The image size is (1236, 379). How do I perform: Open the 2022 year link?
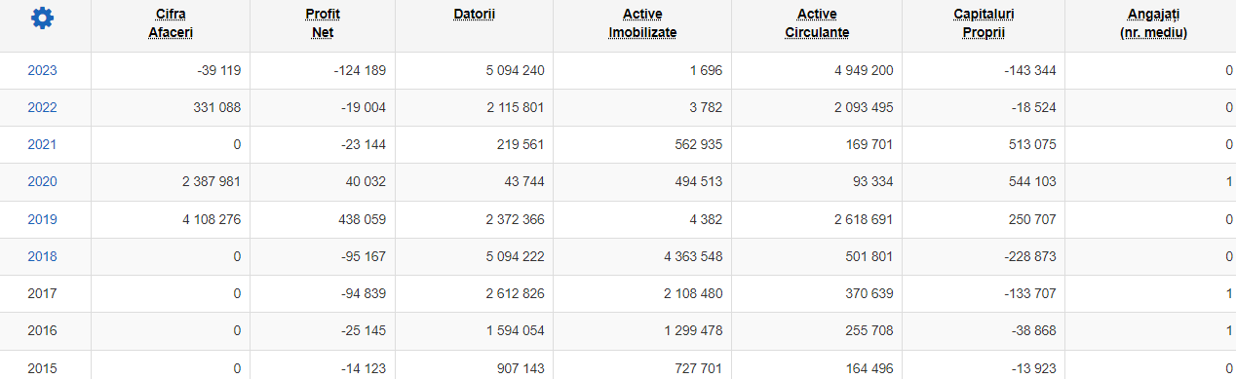42,107
